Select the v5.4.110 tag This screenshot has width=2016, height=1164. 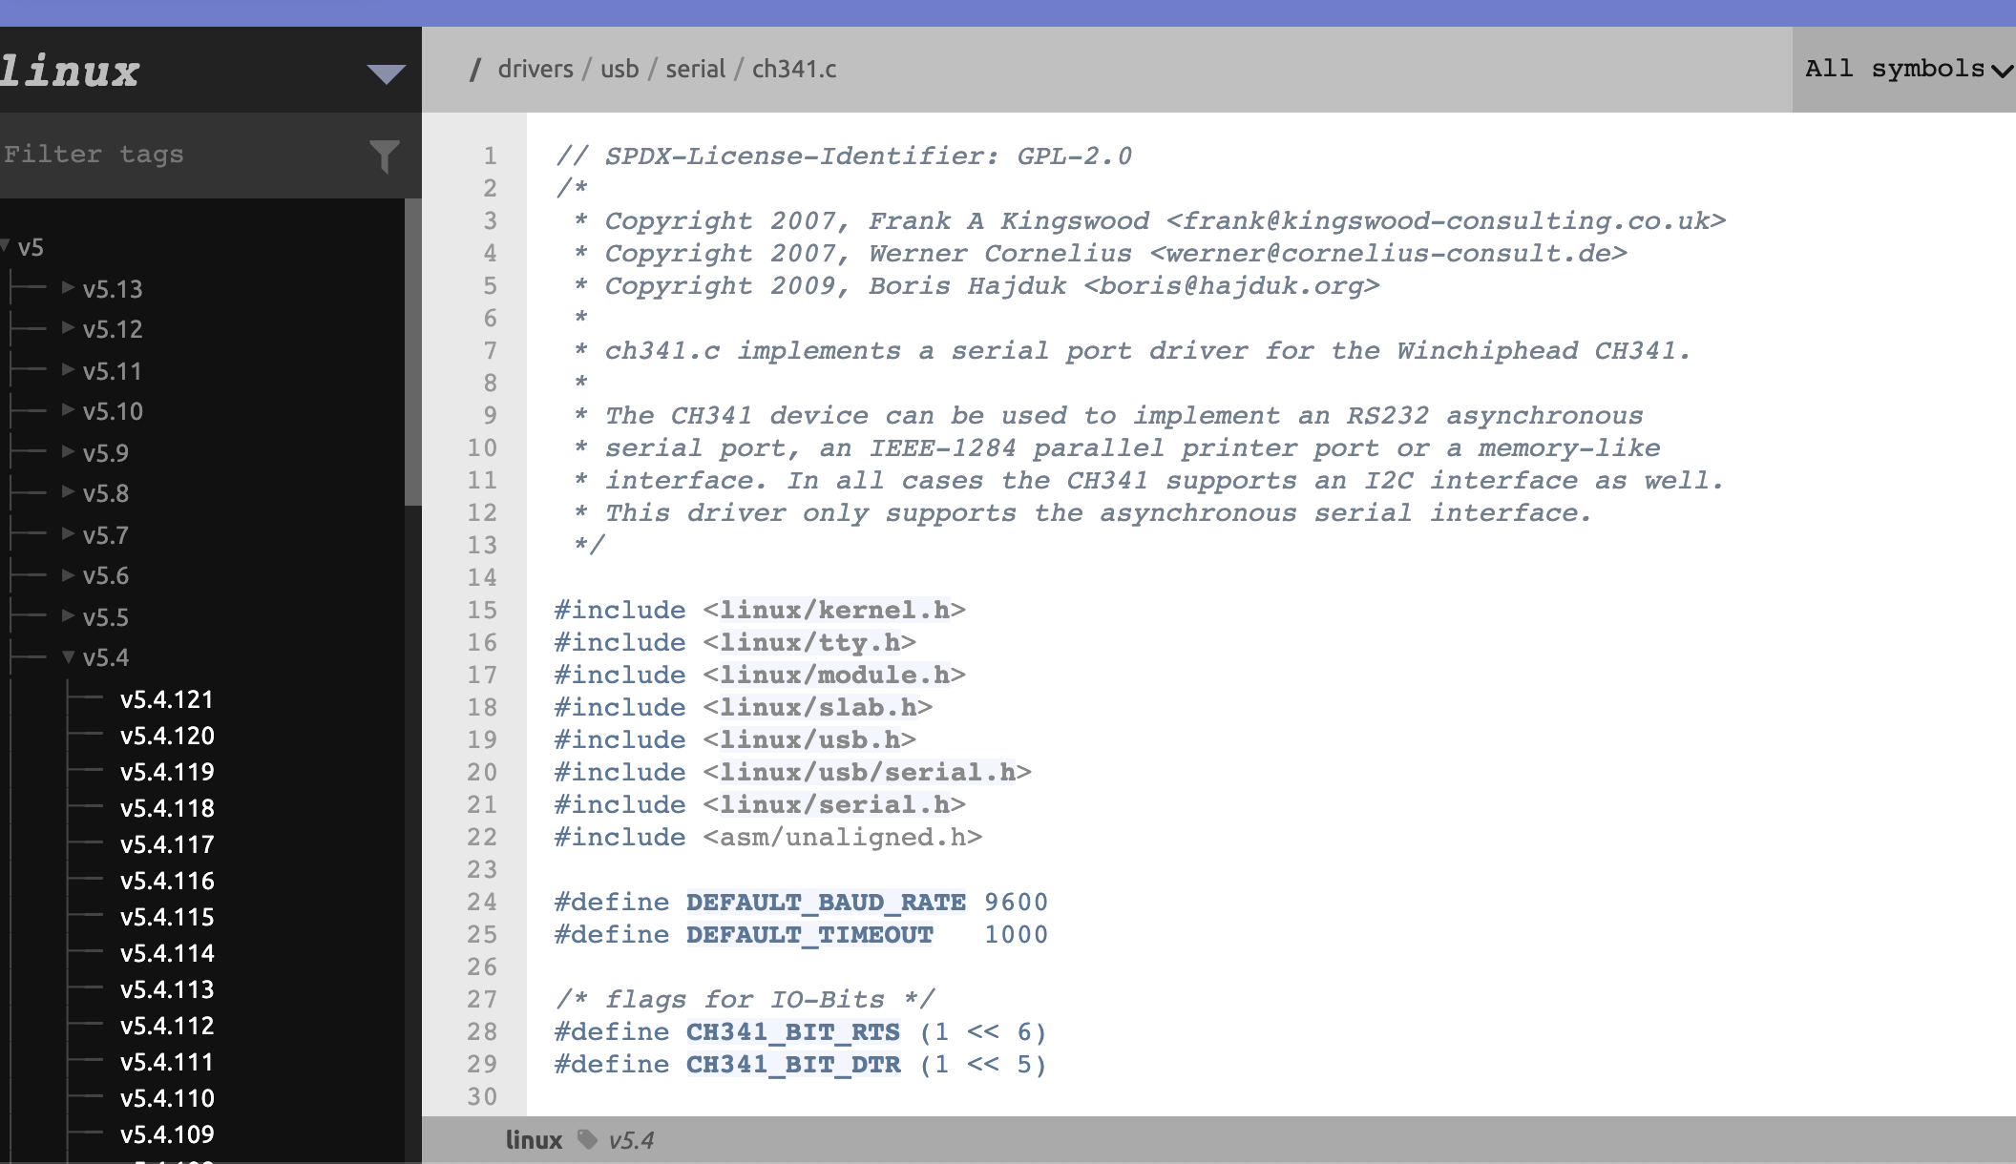(168, 1098)
